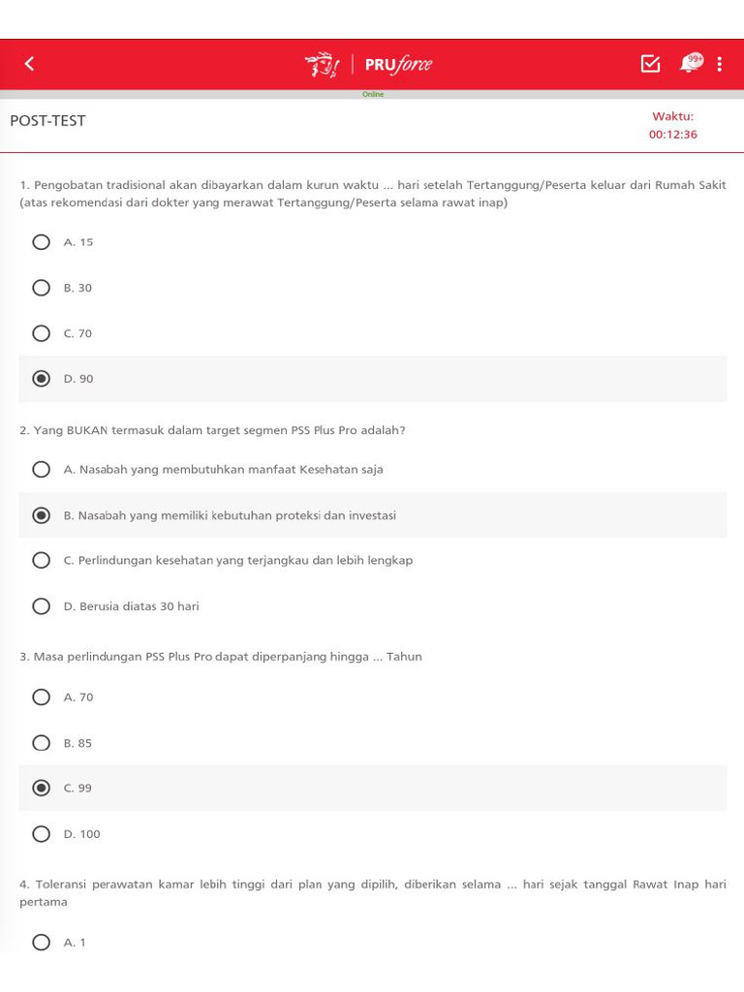Click the PRUforce logo
Image resolution: width=744 pixels, height=992 pixels.
click(x=369, y=65)
